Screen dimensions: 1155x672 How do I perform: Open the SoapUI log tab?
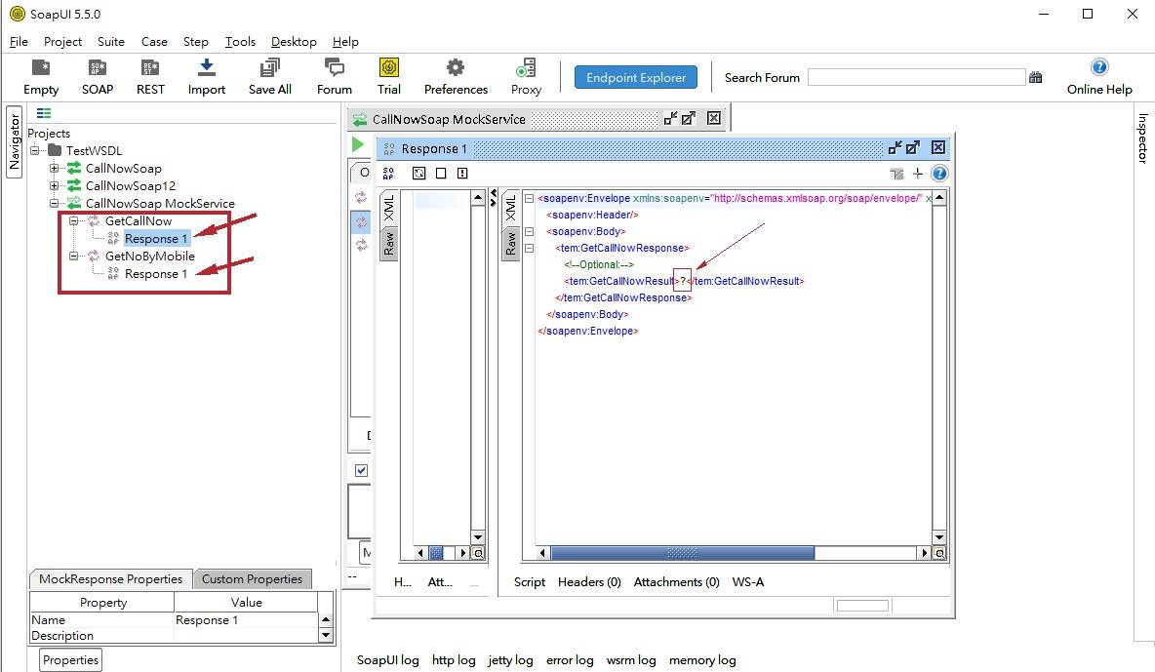tap(387, 660)
